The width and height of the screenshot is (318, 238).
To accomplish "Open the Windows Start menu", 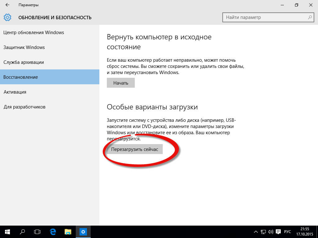I will [7, 232].
